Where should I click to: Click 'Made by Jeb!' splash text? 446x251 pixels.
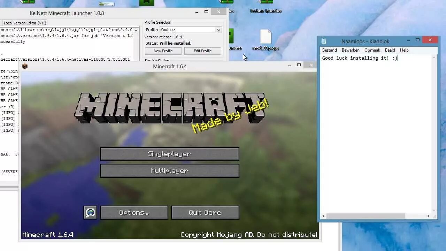(231, 115)
